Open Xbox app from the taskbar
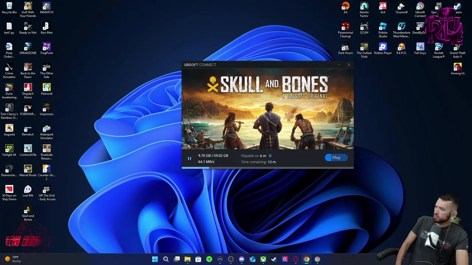The image size is (472, 265). click(263, 259)
